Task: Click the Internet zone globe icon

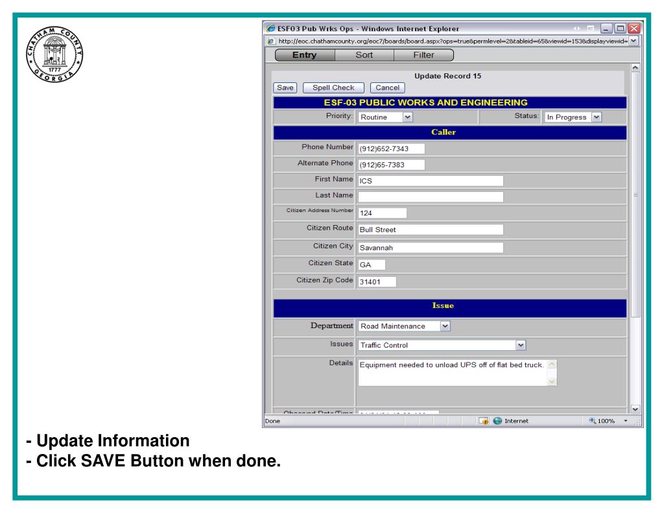Action: coord(497,421)
